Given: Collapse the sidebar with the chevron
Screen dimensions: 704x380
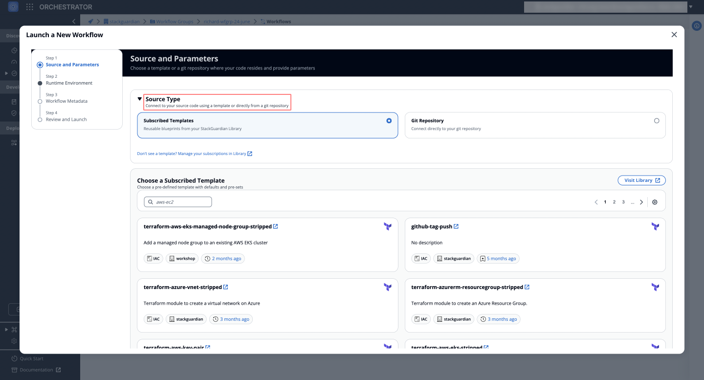Looking at the screenshot, I should point(74,21).
